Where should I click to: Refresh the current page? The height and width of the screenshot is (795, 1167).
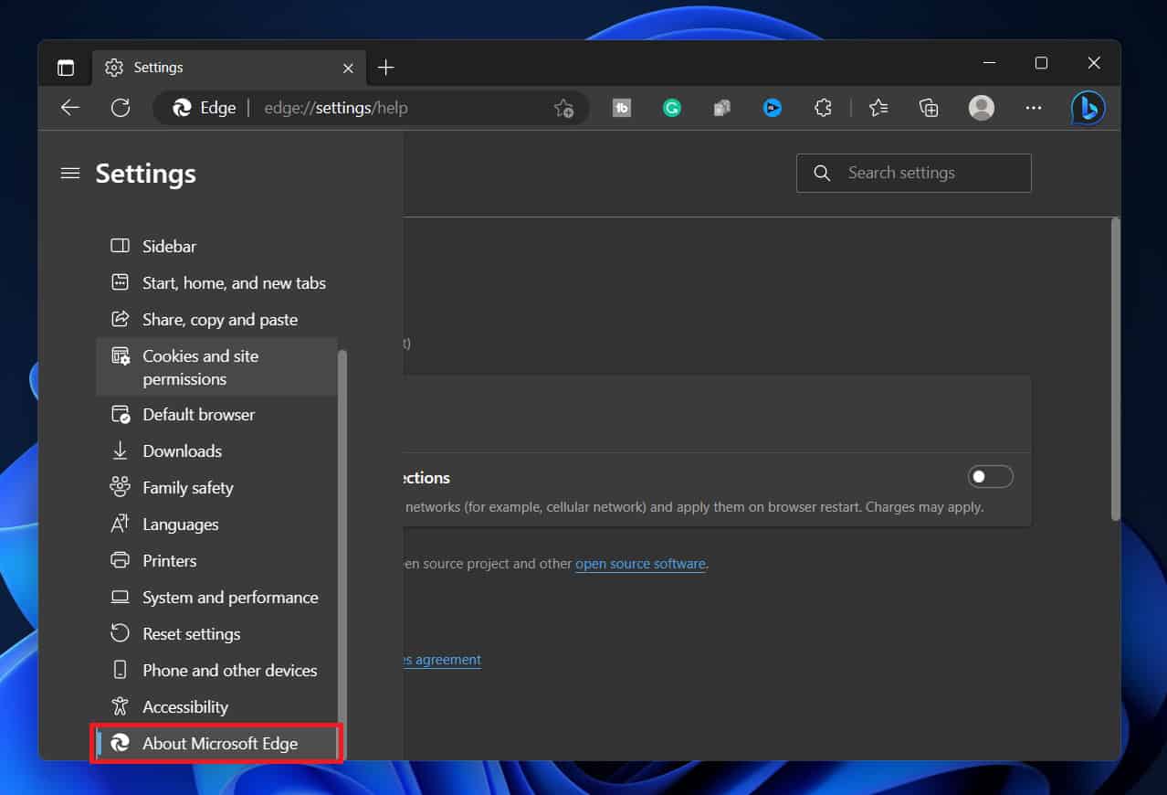click(x=121, y=108)
